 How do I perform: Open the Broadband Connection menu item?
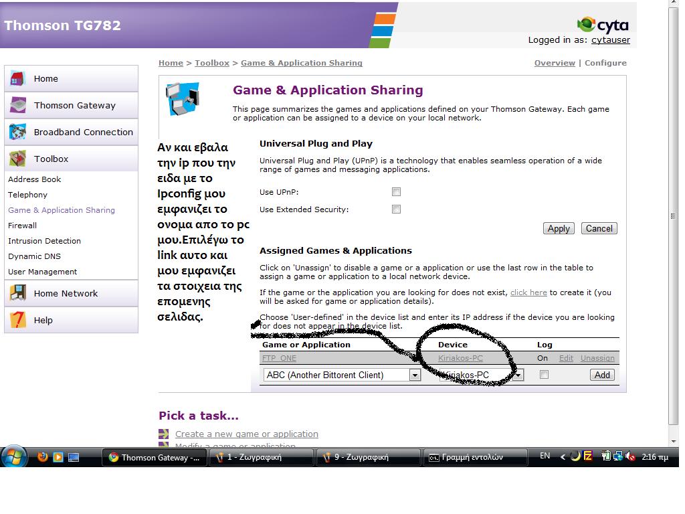(71, 132)
